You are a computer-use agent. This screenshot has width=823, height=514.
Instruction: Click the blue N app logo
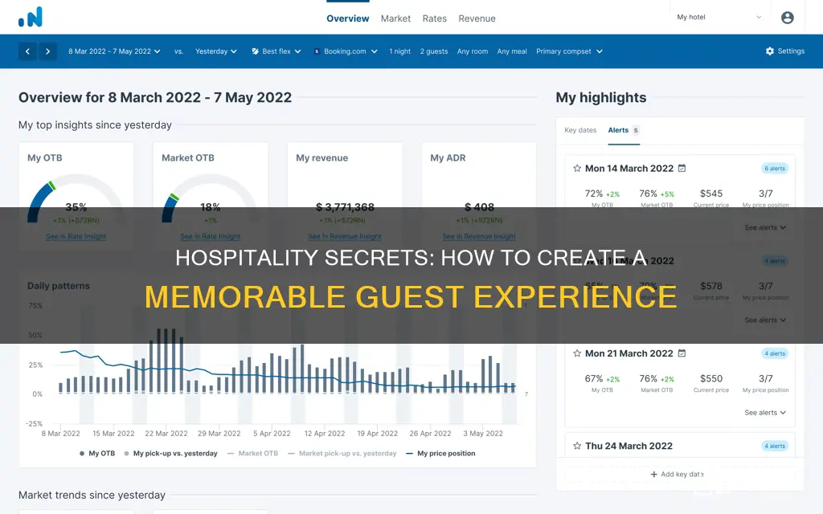click(31, 18)
